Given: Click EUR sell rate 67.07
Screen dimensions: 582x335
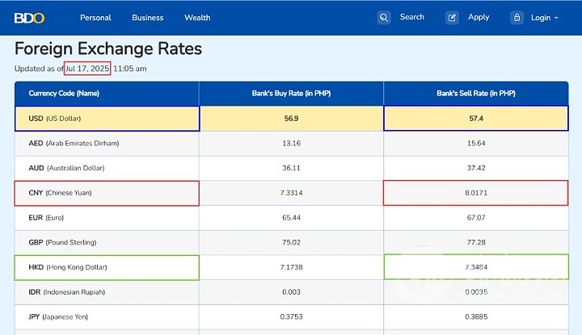Looking at the screenshot, I should 476,218.
